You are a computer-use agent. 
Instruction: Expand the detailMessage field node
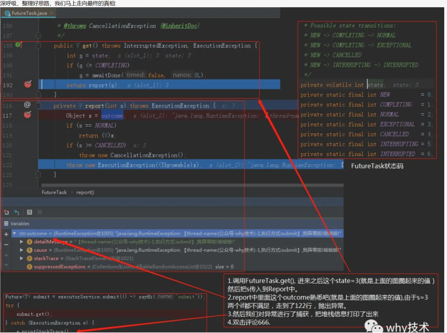pyautogui.click(x=21, y=242)
